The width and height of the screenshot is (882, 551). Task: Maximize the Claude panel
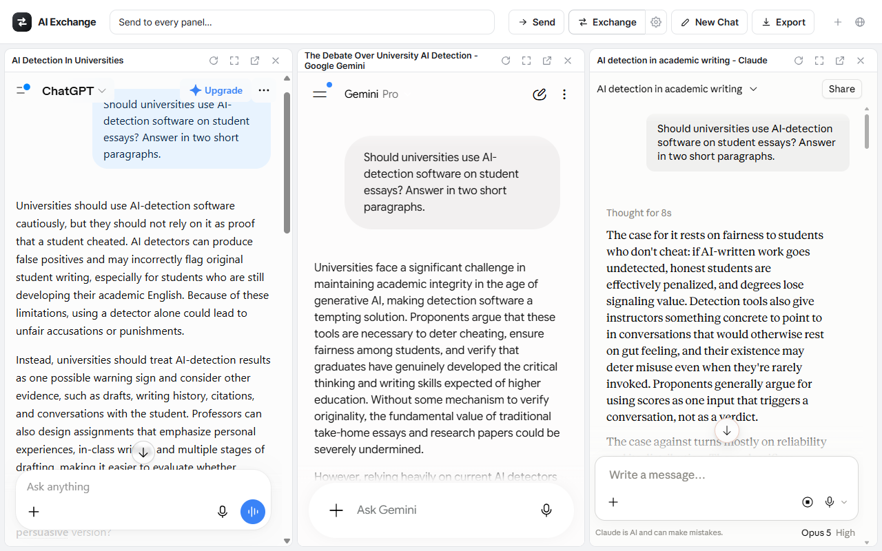(819, 61)
